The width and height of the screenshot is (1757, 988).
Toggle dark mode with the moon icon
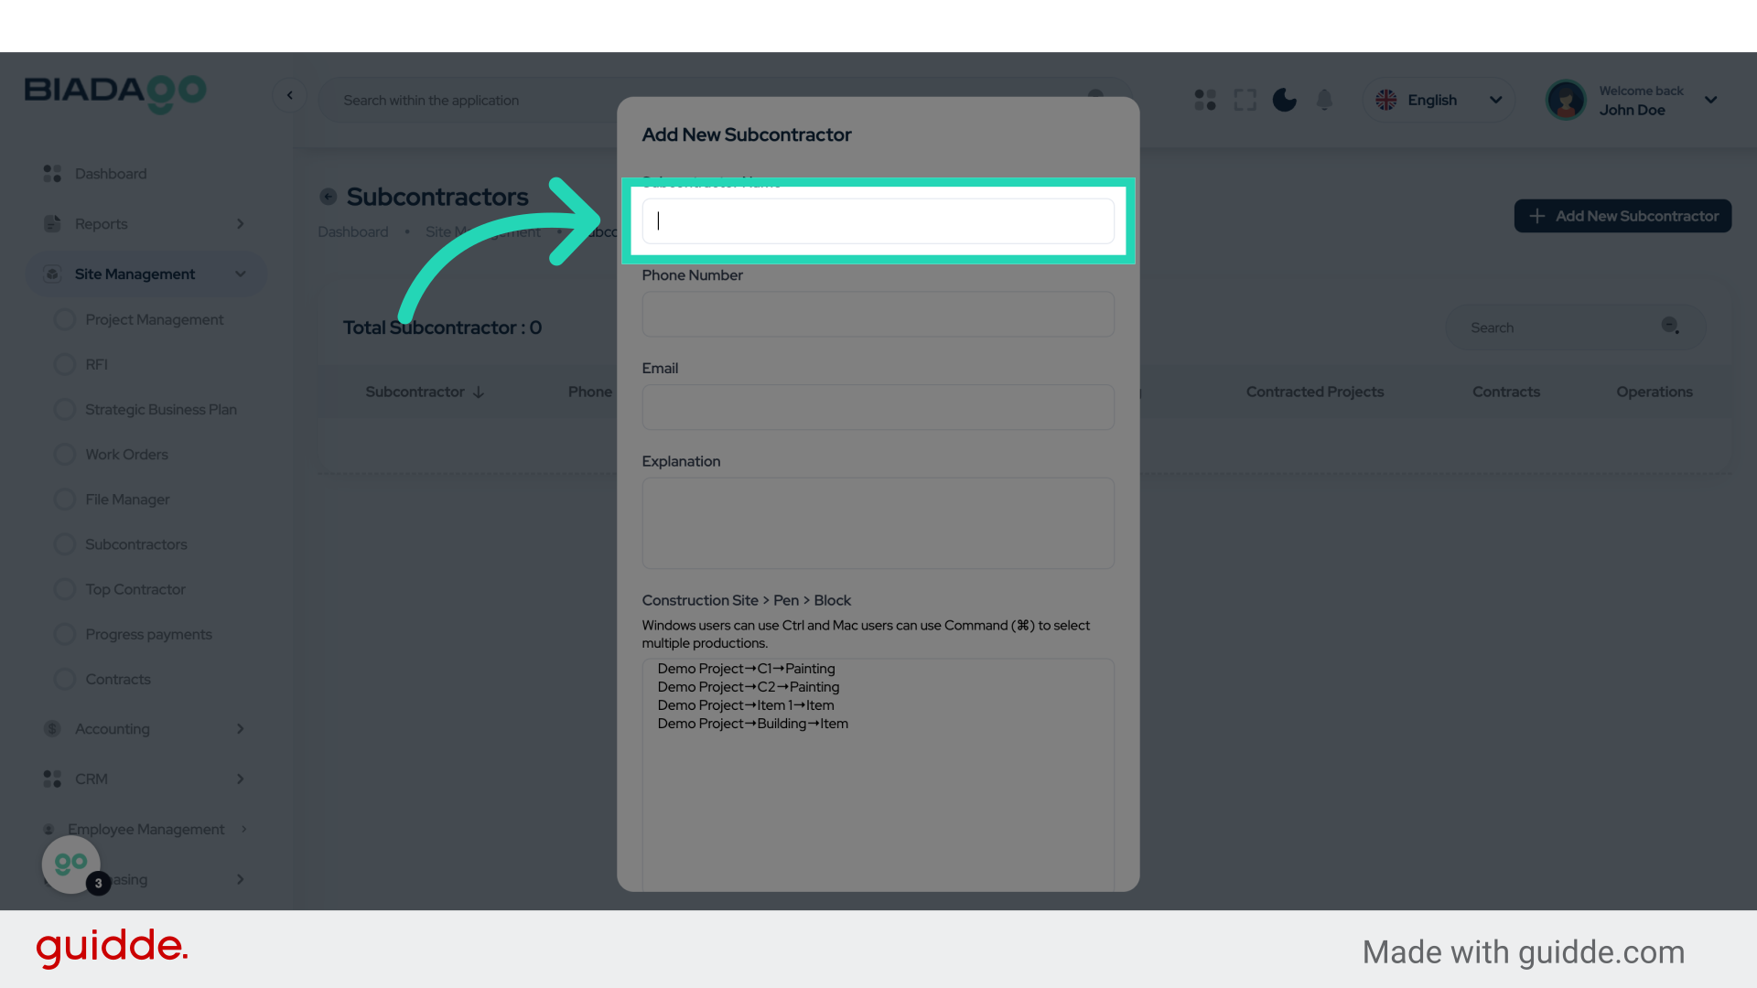pyautogui.click(x=1284, y=100)
